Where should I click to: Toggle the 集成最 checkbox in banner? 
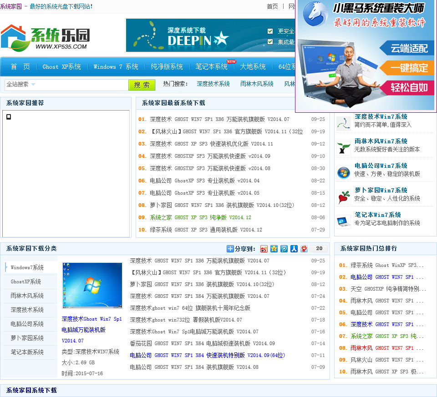pos(270,42)
